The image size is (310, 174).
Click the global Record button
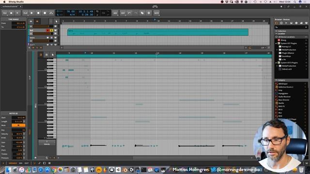(x=45, y=13)
